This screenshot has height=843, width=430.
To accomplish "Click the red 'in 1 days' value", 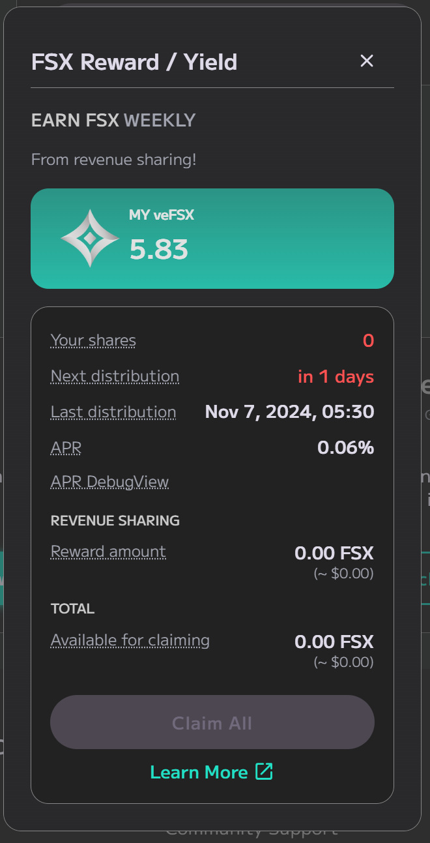I will (336, 377).
